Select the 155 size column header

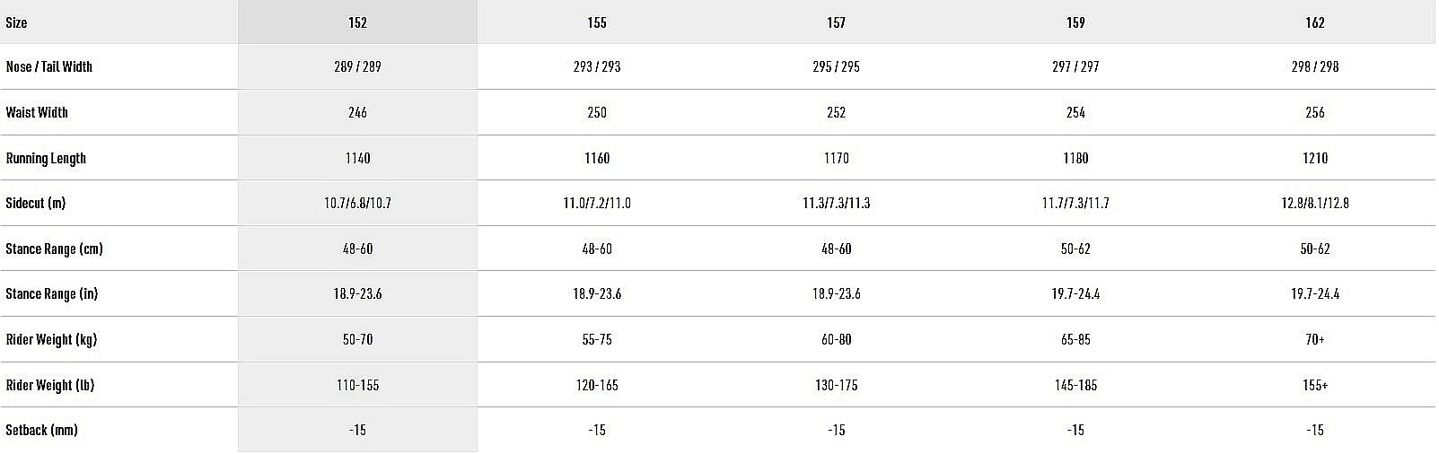point(597,22)
